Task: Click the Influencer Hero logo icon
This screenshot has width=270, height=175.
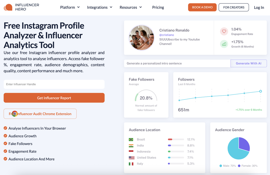Action: point(8,7)
